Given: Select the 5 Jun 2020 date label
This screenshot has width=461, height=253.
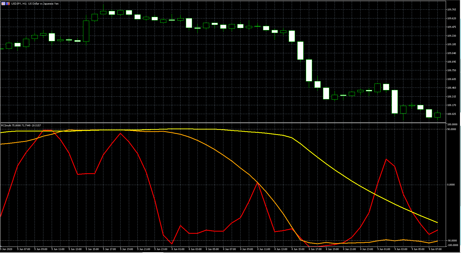Looking at the screenshot, I should coord(7,249).
